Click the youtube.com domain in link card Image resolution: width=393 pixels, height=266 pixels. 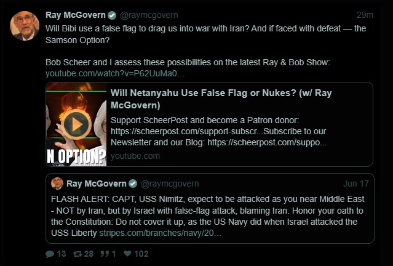[135, 156]
